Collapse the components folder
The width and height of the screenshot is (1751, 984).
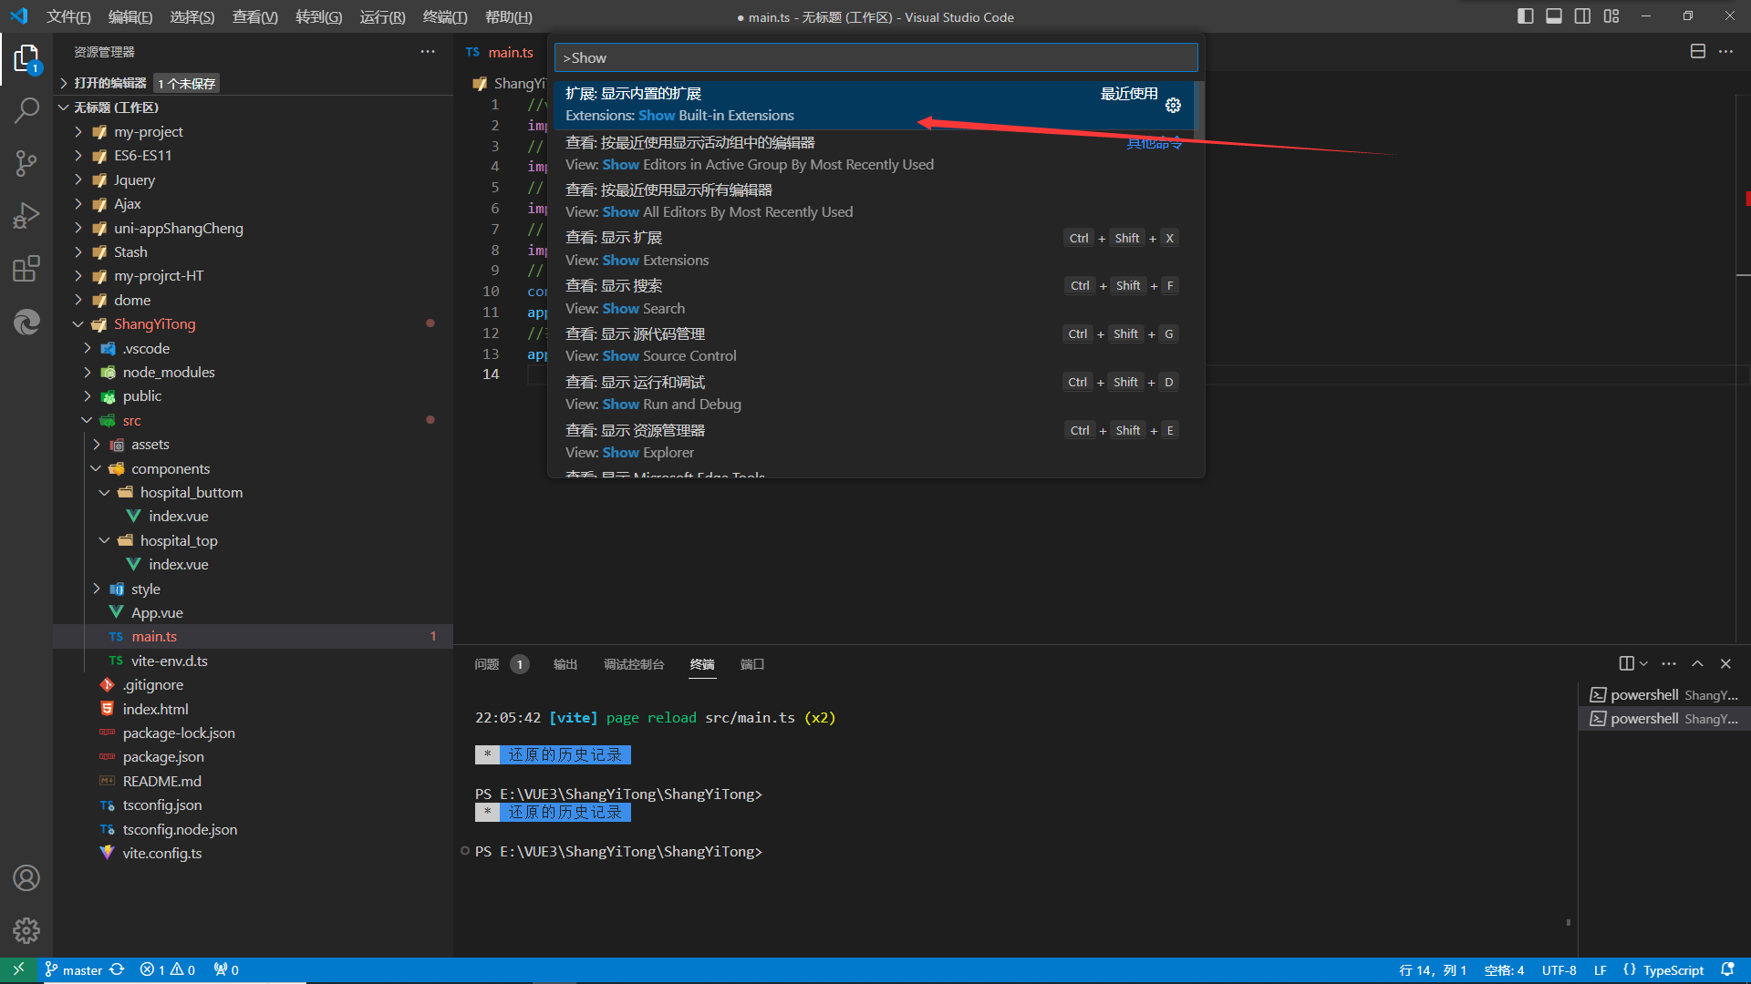click(170, 468)
